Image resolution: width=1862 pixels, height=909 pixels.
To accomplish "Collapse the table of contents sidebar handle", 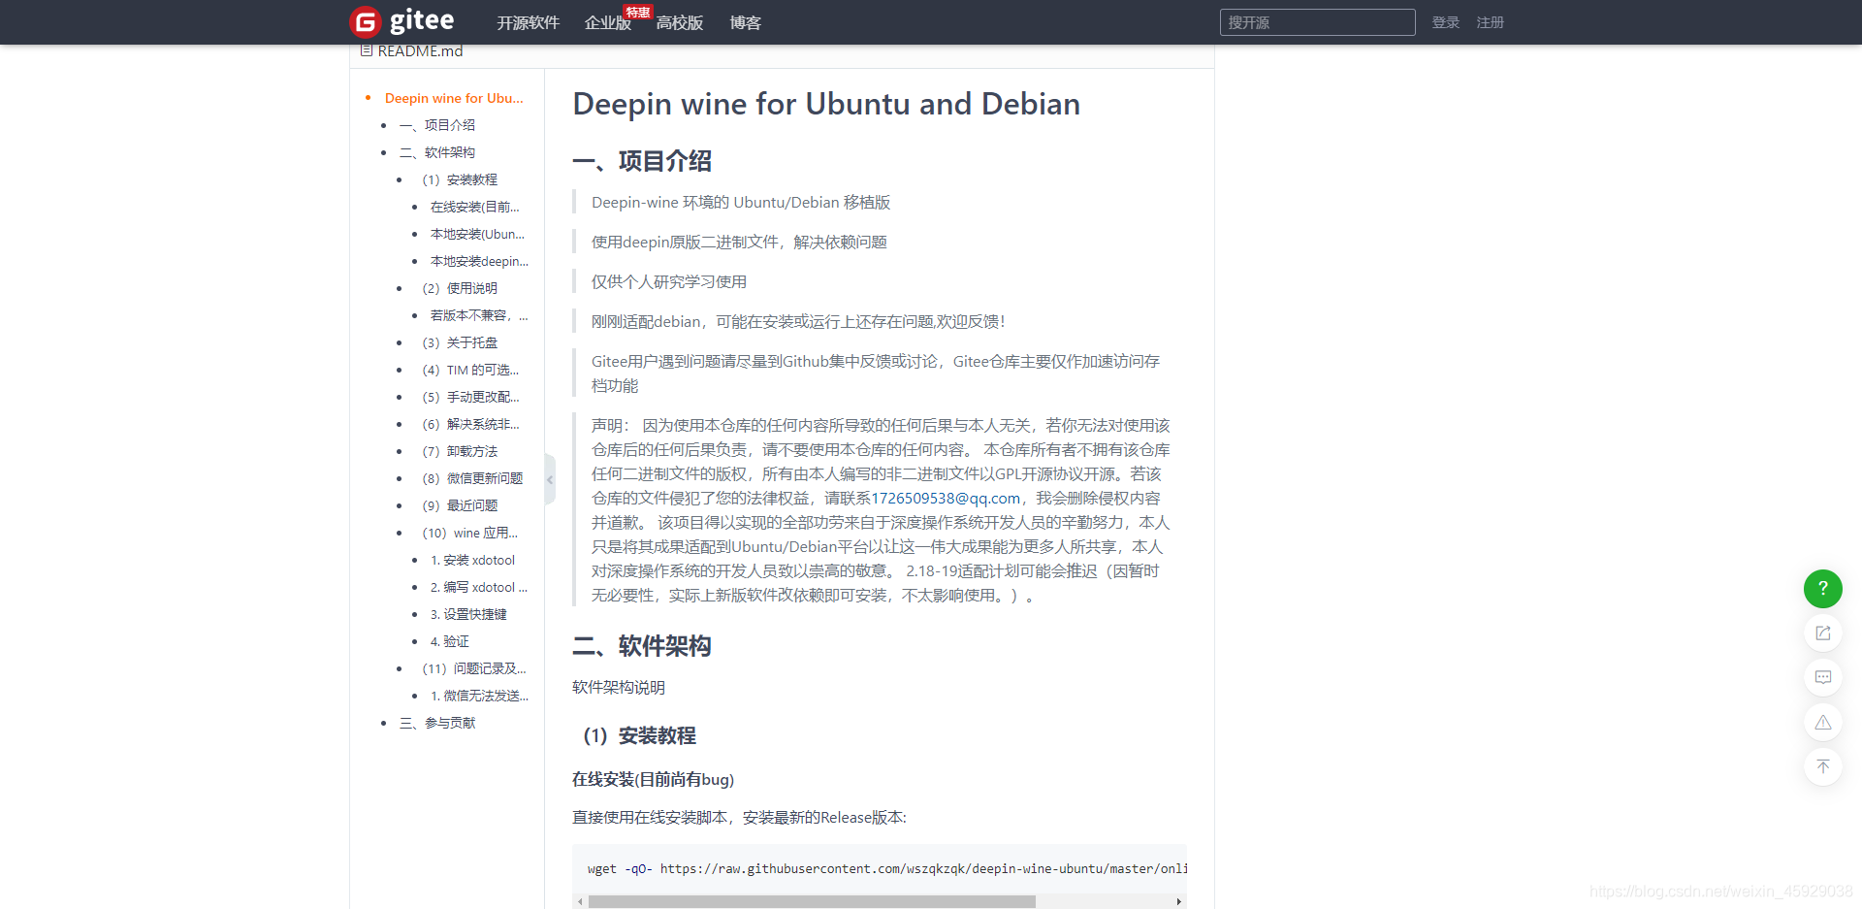I will pyautogui.click(x=550, y=479).
